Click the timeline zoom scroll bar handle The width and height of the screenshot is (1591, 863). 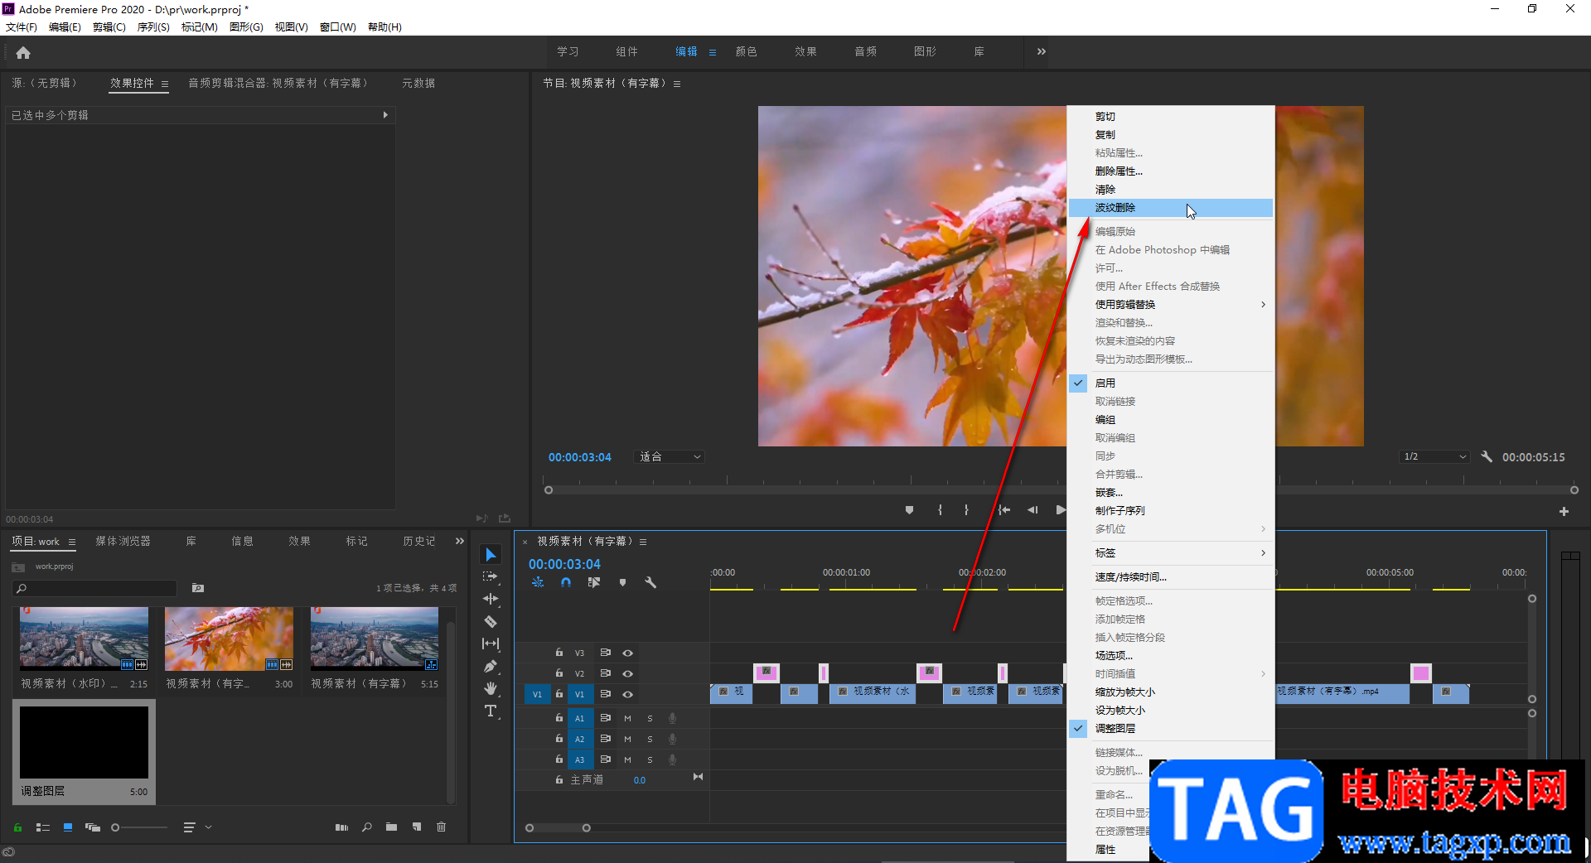pos(586,828)
